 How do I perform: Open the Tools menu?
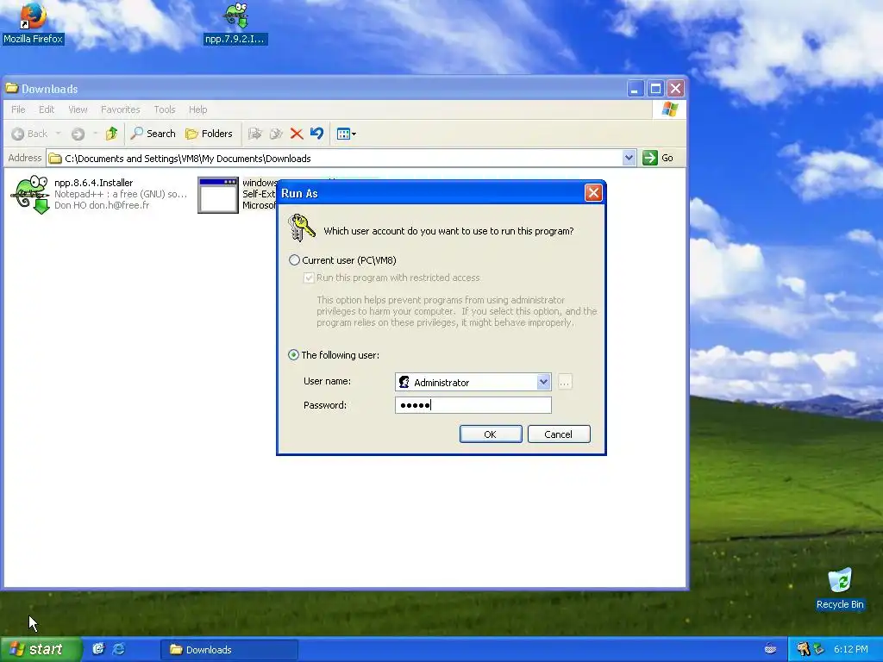pyautogui.click(x=165, y=109)
